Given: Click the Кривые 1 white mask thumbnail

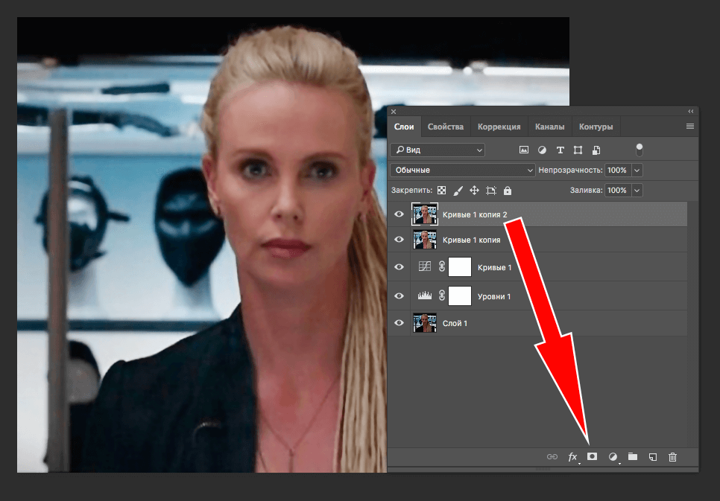Looking at the screenshot, I should (460, 267).
